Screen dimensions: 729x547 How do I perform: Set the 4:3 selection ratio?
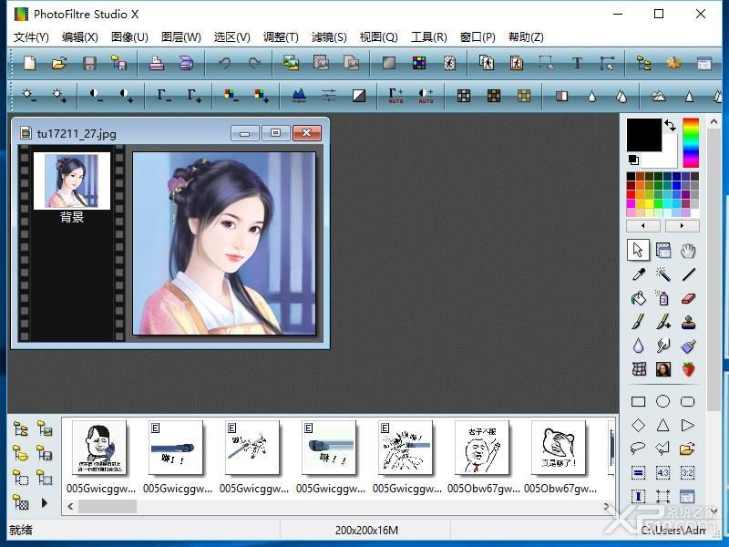[x=663, y=473]
